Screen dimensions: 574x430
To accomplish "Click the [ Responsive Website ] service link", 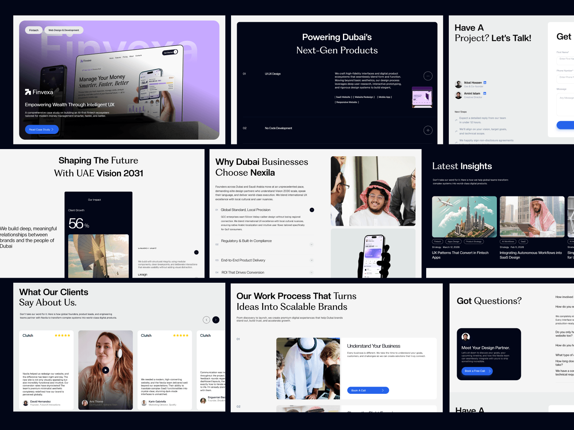I will 347,102.
